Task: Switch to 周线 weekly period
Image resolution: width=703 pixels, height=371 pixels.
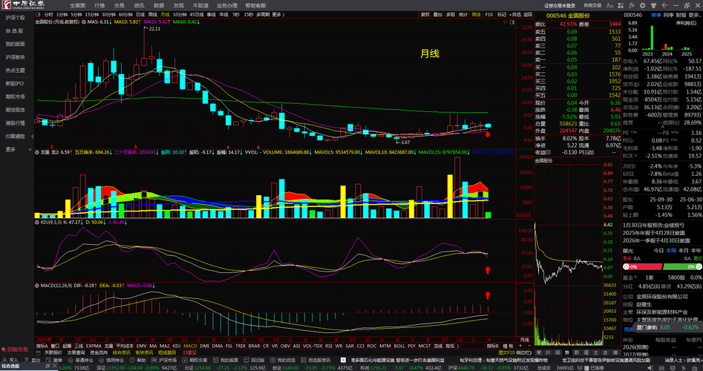Action: pyautogui.click(x=153, y=14)
